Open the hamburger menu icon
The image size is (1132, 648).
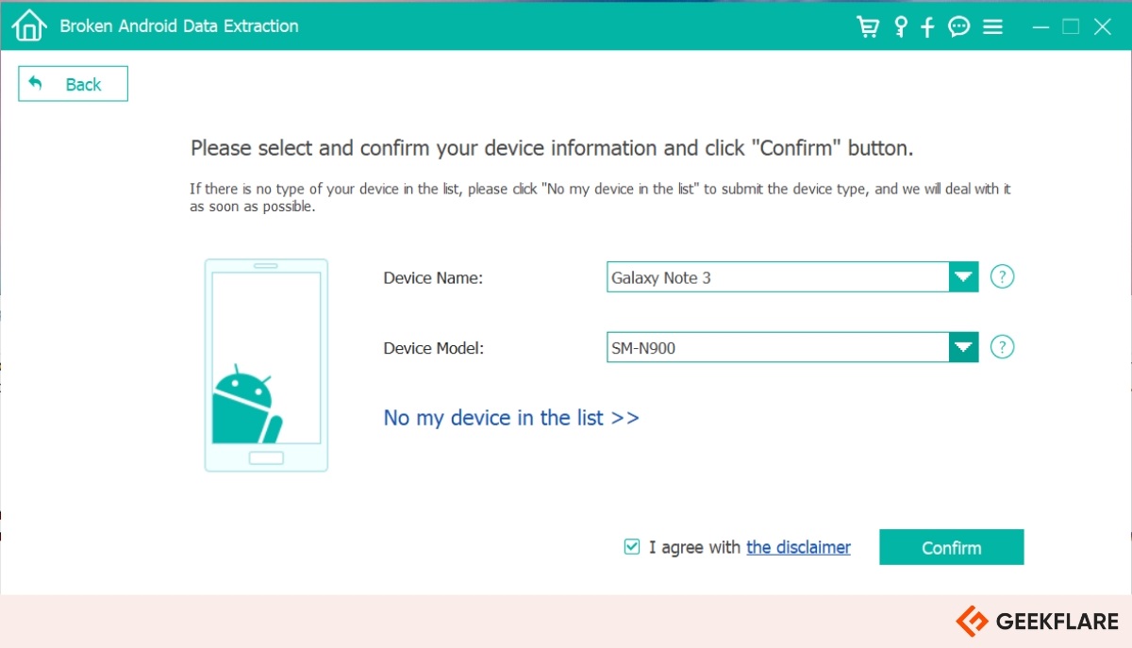tap(992, 27)
